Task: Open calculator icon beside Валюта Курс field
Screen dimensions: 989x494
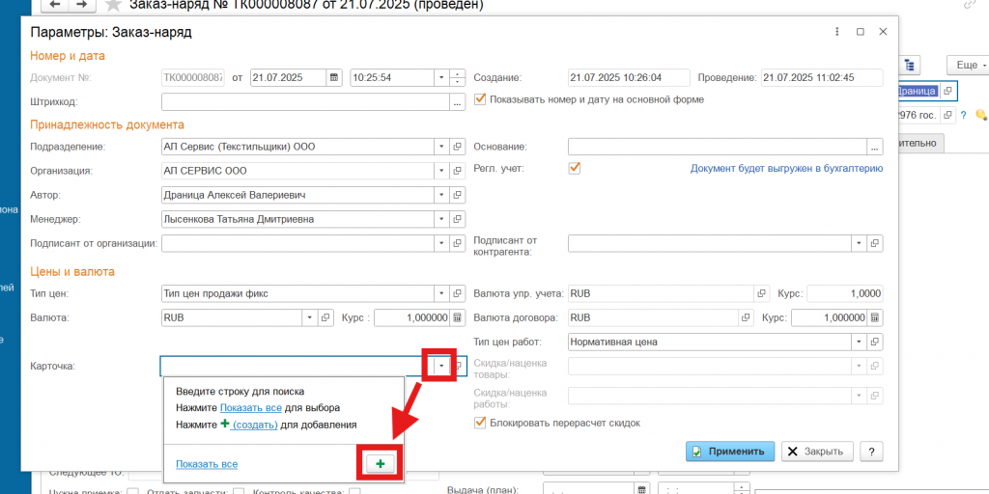Action: [x=458, y=317]
